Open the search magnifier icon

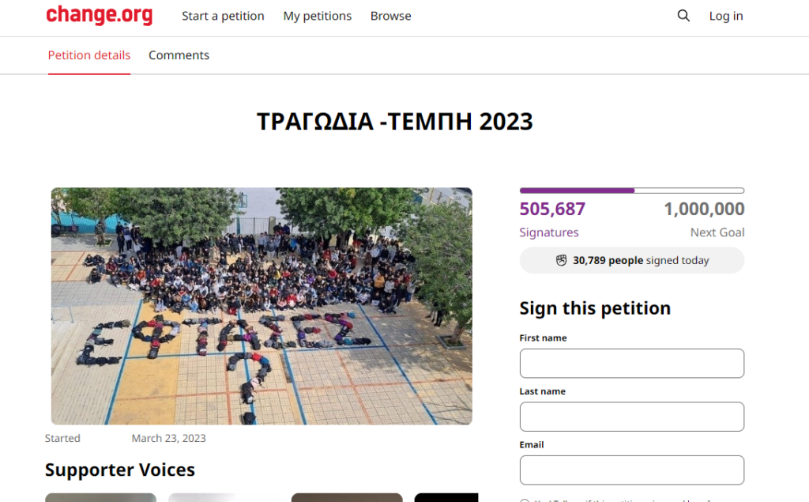[683, 16]
